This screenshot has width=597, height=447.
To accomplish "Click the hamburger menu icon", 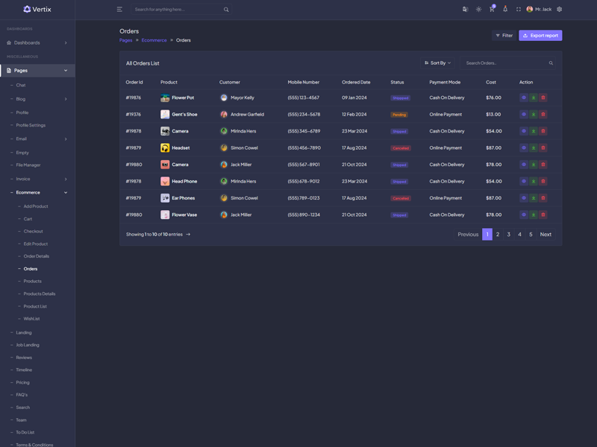I will coord(119,10).
